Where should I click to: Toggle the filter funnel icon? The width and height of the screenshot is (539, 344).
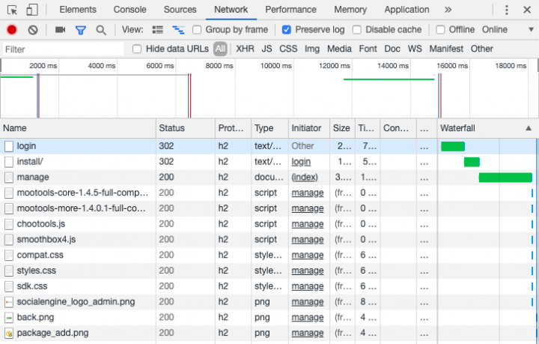[80, 30]
